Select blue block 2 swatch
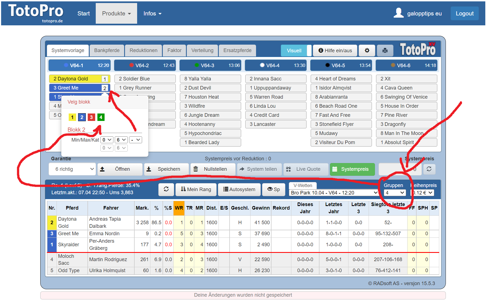The image size is (490, 303). [82, 117]
